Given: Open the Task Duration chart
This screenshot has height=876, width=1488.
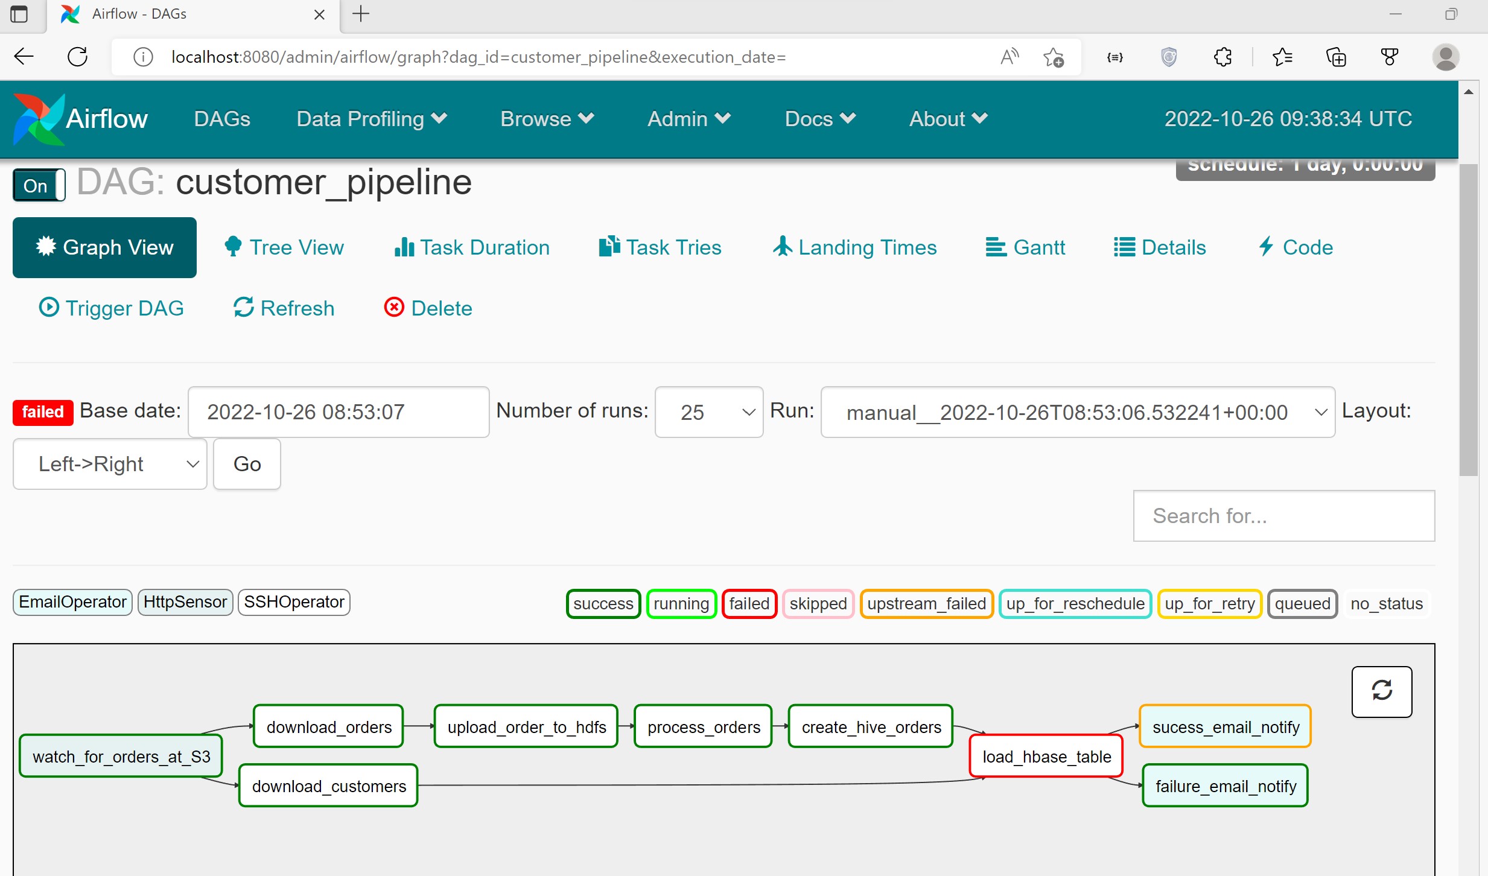Looking at the screenshot, I should (472, 247).
